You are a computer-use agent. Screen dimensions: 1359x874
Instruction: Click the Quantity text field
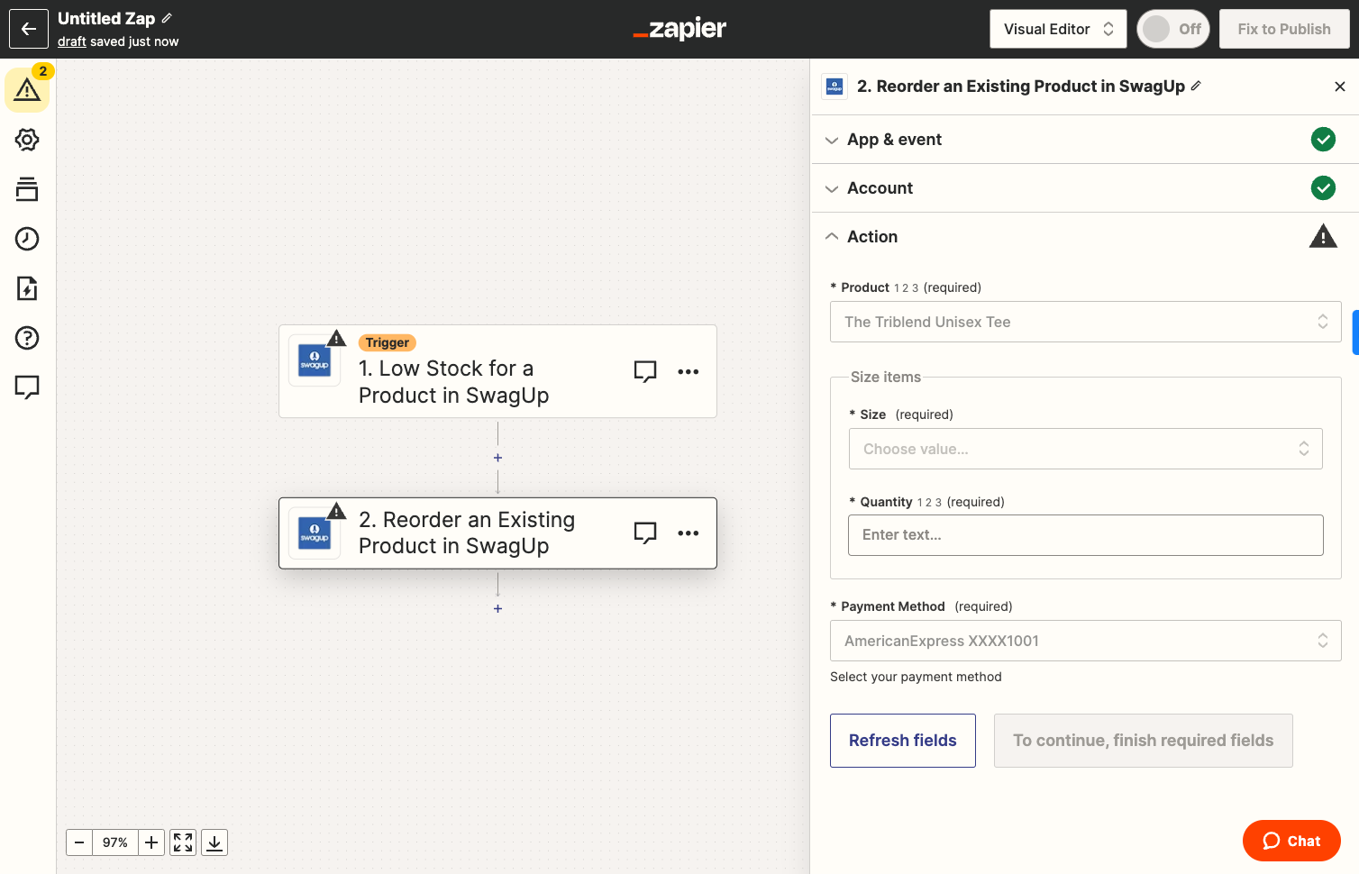pyautogui.click(x=1085, y=535)
